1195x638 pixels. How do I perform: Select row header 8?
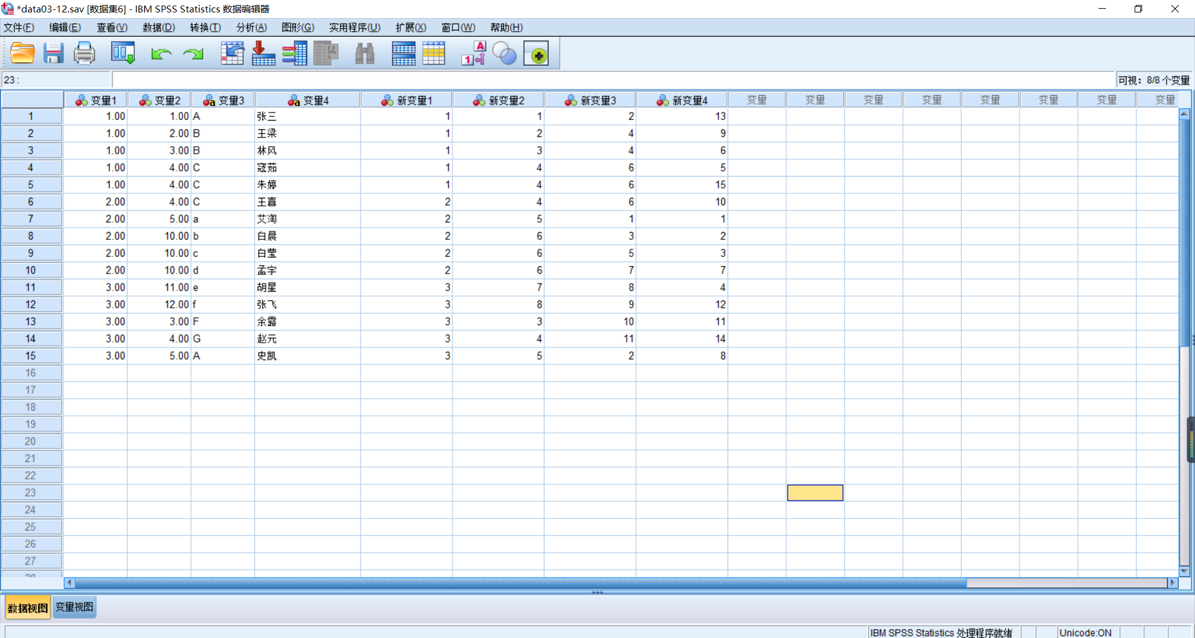[31, 236]
